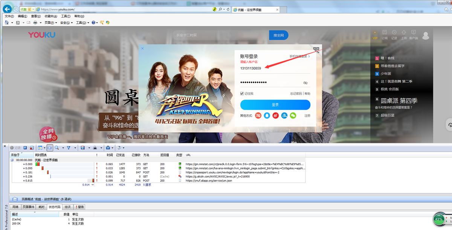Log in with the green WeChat icon
452x230 pixels.
(x=293, y=115)
